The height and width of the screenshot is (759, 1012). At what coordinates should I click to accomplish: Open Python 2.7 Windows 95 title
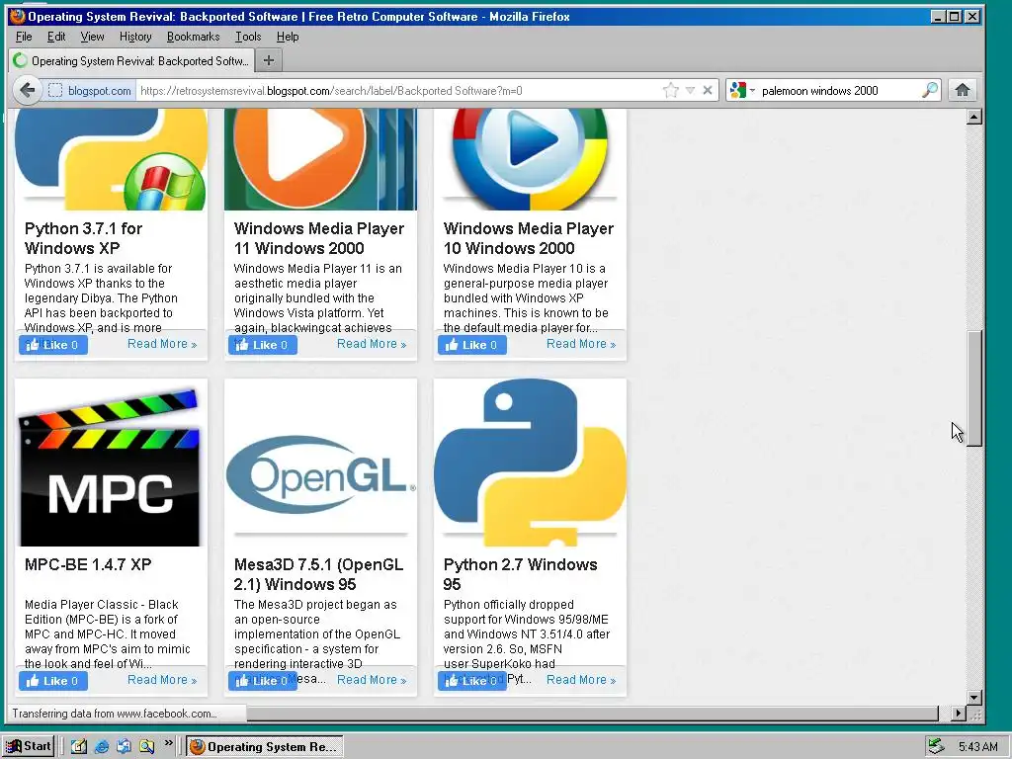click(520, 574)
